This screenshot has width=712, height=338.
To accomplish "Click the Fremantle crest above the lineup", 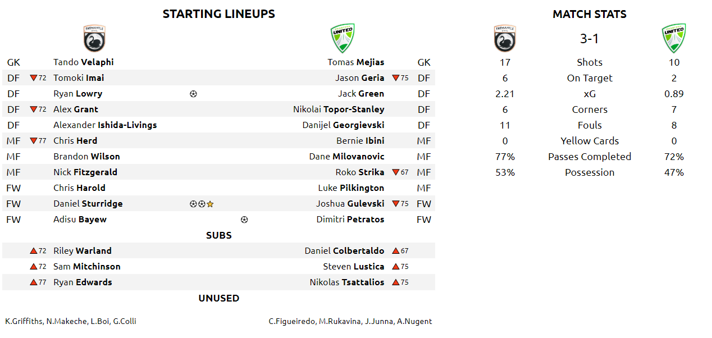I will 94,39.
